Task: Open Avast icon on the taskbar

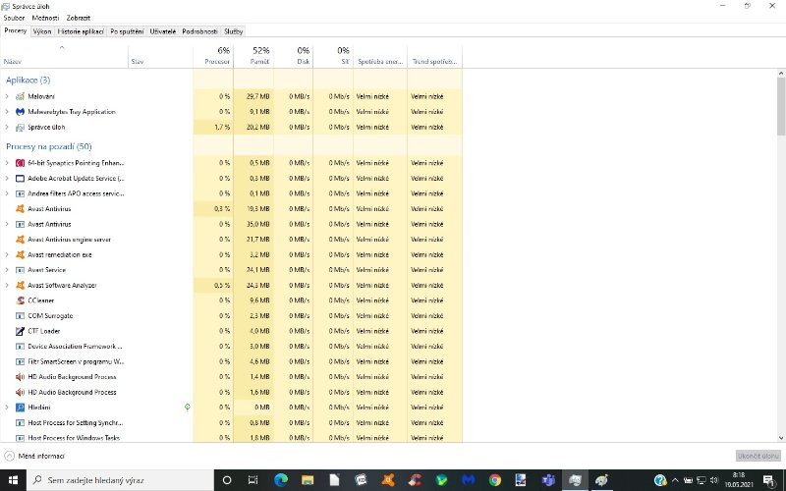Action: point(388,480)
